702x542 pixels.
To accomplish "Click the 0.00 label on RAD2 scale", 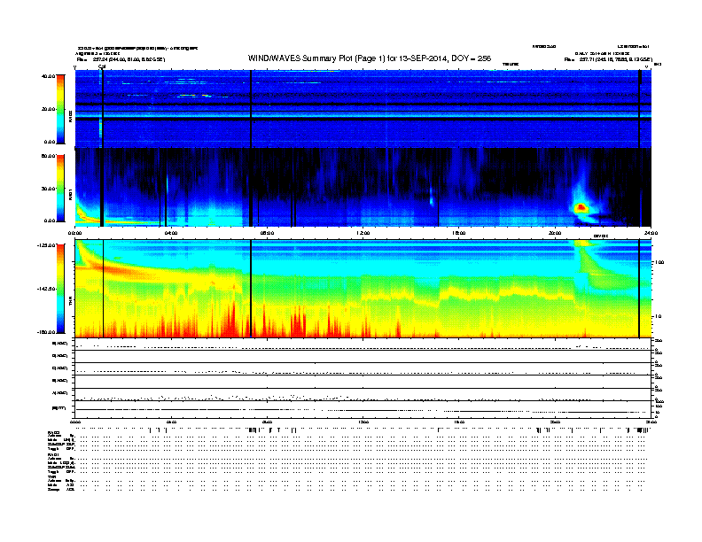I will (x=50, y=142).
